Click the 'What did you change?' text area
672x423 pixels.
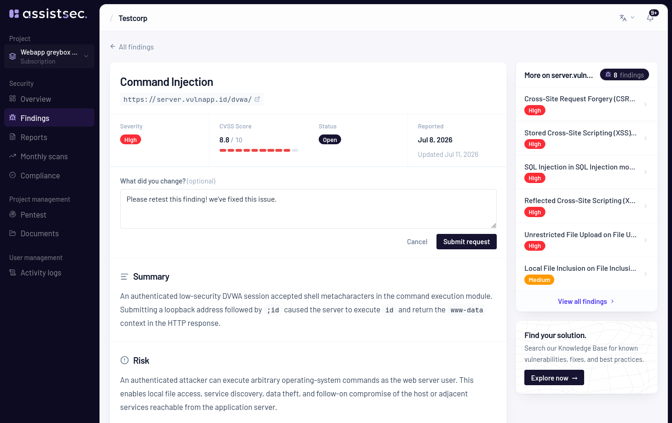click(308, 209)
